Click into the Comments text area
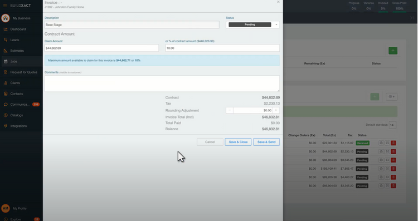This screenshot has width=418, height=221. click(x=162, y=84)
